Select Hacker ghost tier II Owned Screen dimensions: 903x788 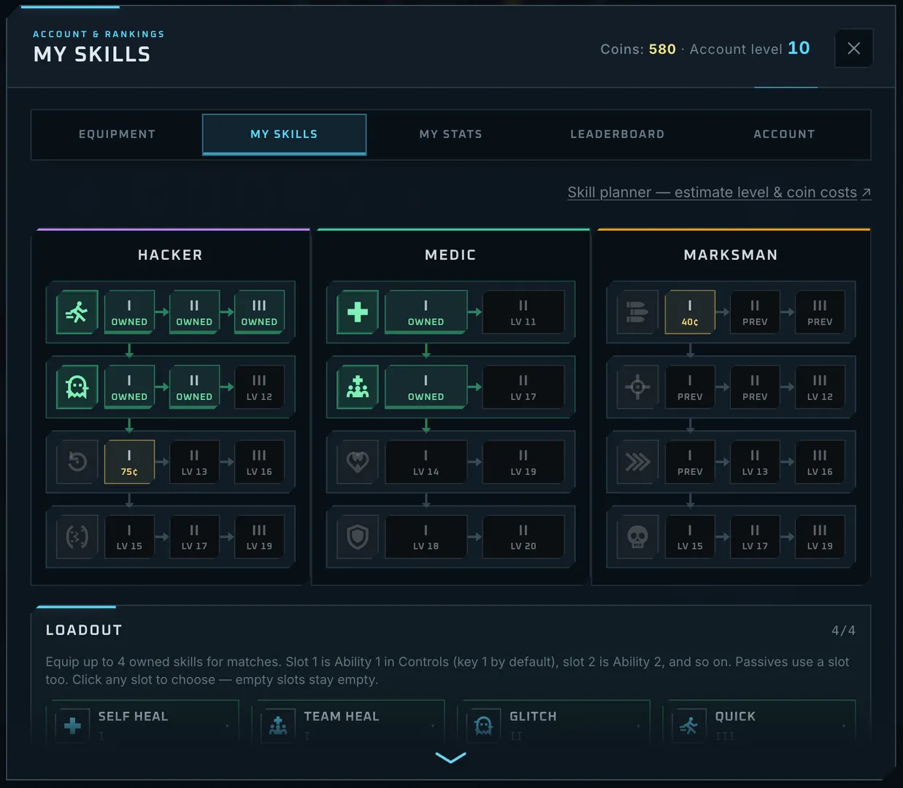point(194,387)
